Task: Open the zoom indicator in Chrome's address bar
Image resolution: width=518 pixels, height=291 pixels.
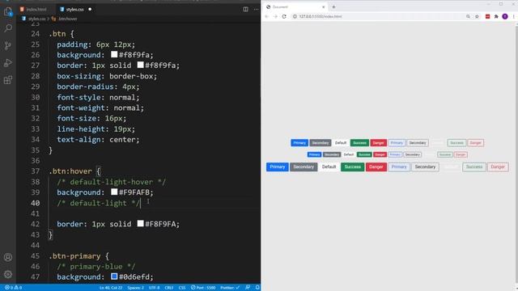Action: pyautogui.click(x=468, y=16)
